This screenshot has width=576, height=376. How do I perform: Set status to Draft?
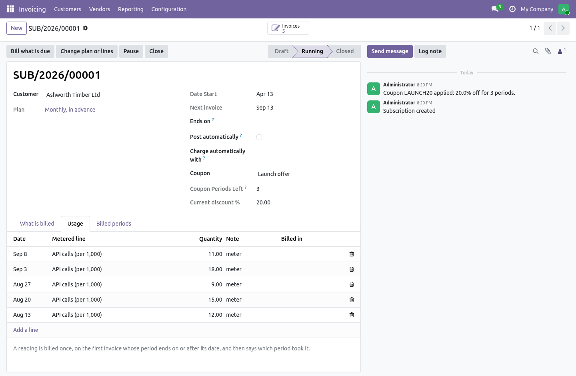pos(281,51)
